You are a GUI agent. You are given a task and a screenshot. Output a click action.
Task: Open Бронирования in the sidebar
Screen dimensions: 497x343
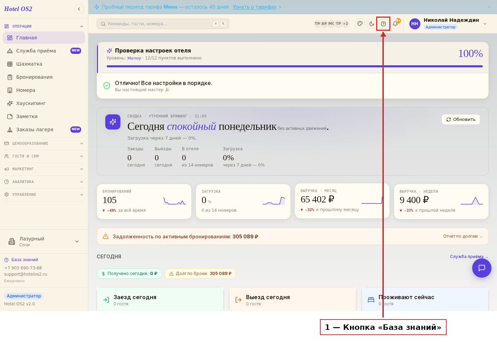44,77
